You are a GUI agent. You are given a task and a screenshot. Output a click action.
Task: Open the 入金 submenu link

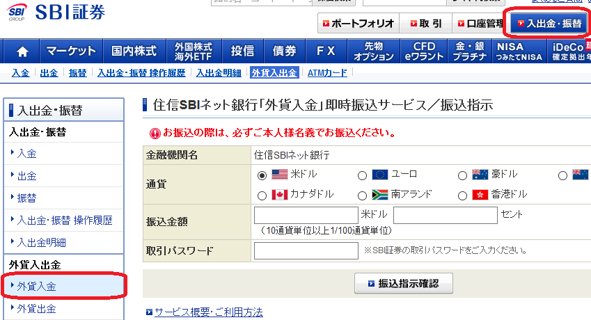coord(20,72)
